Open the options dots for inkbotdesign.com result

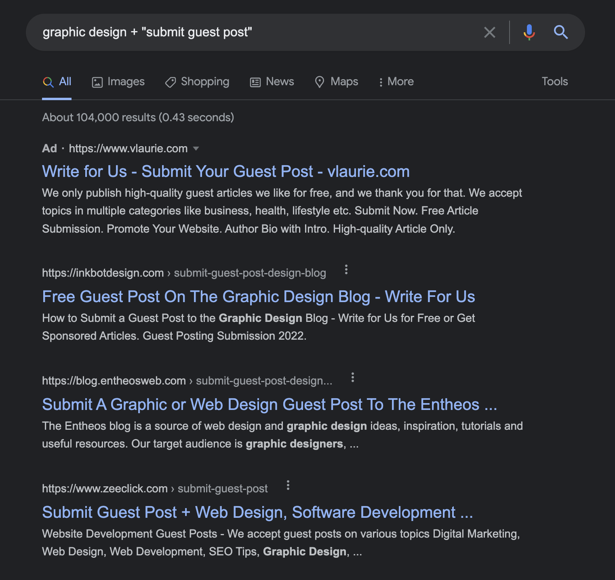click(x=346, y=269)
